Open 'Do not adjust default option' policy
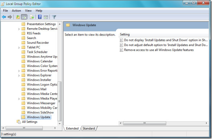Screen dimensions: 212x139 pos(166,45)
